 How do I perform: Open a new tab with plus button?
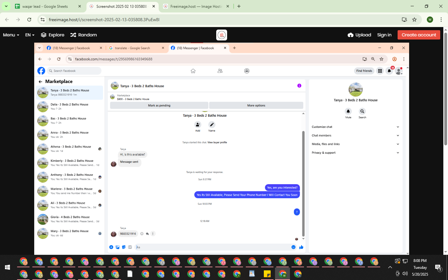tap(239, 6)
